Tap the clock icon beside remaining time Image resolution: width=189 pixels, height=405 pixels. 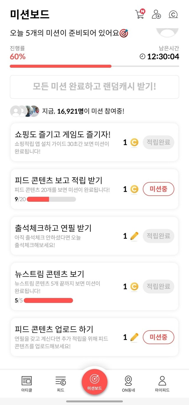point(142,57)
